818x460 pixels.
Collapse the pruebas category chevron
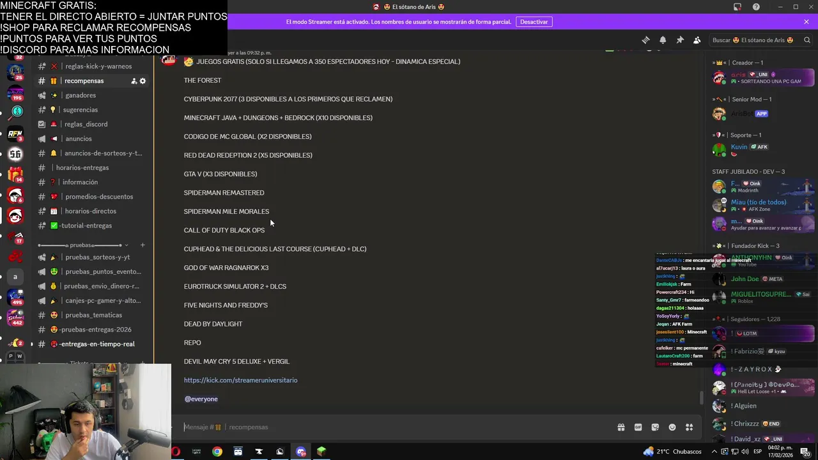[x=127, y=245]
